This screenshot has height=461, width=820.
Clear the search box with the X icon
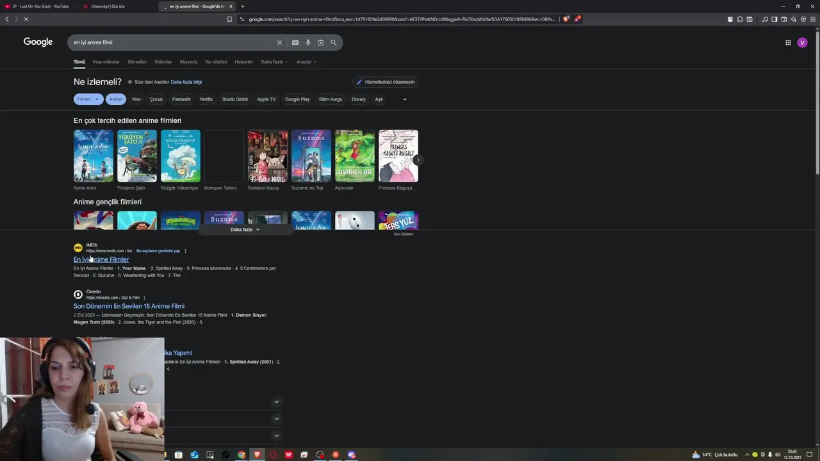pos(279,43)
